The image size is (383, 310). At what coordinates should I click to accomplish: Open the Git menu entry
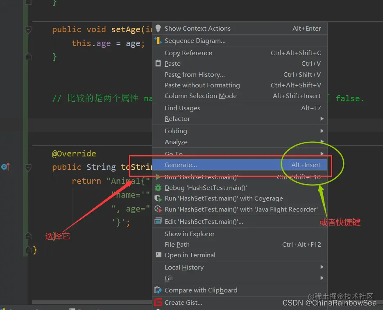point(240,278)
